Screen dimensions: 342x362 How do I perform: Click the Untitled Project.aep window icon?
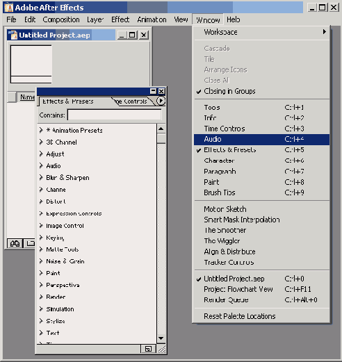pos(13,35)
